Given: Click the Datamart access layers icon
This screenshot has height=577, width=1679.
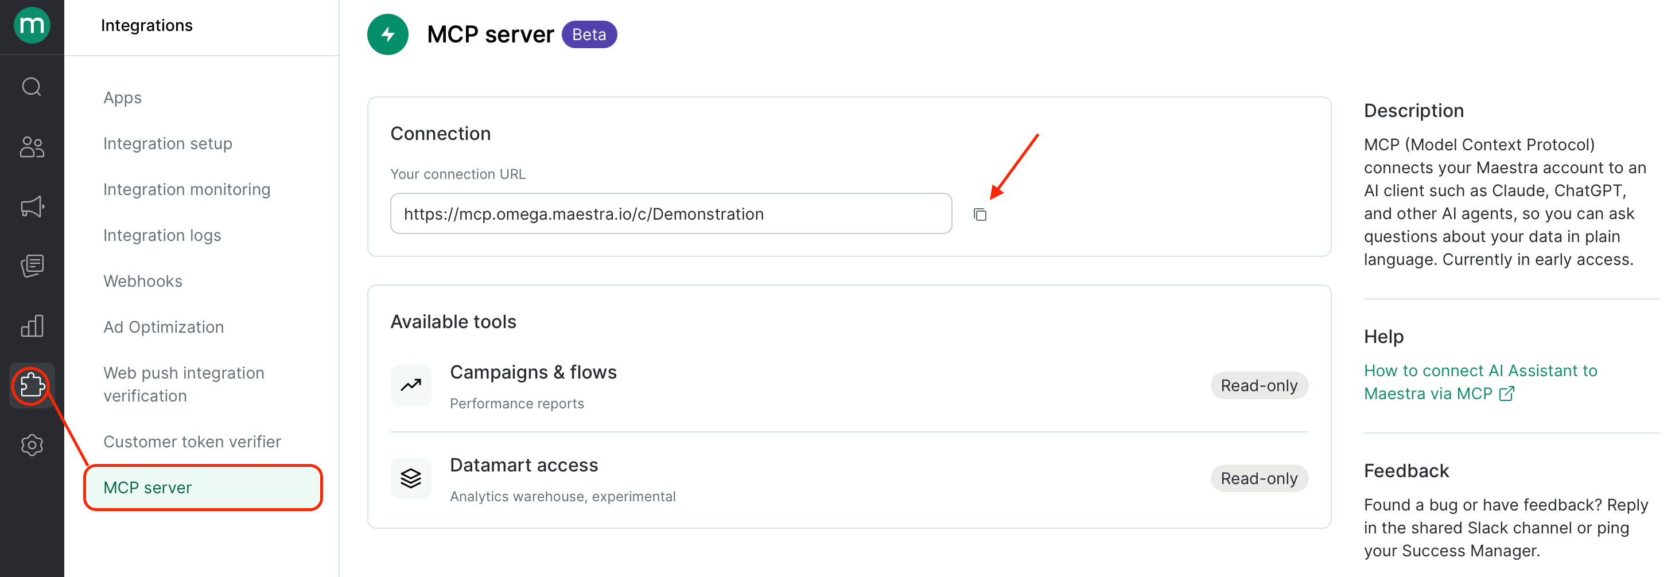Looking at the screenshot, I should [411, 478].
